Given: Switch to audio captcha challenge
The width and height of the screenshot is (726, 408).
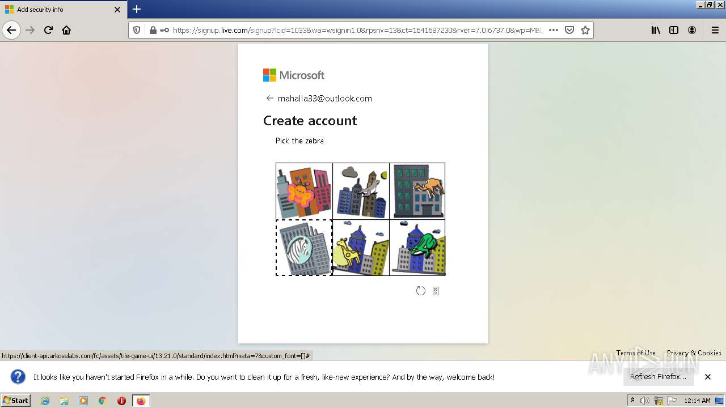Looking at the screenshot, I should [436, 291].
